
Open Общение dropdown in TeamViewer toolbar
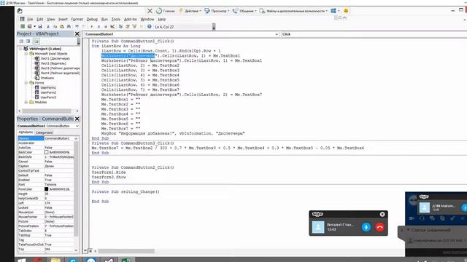click(245, 11)
